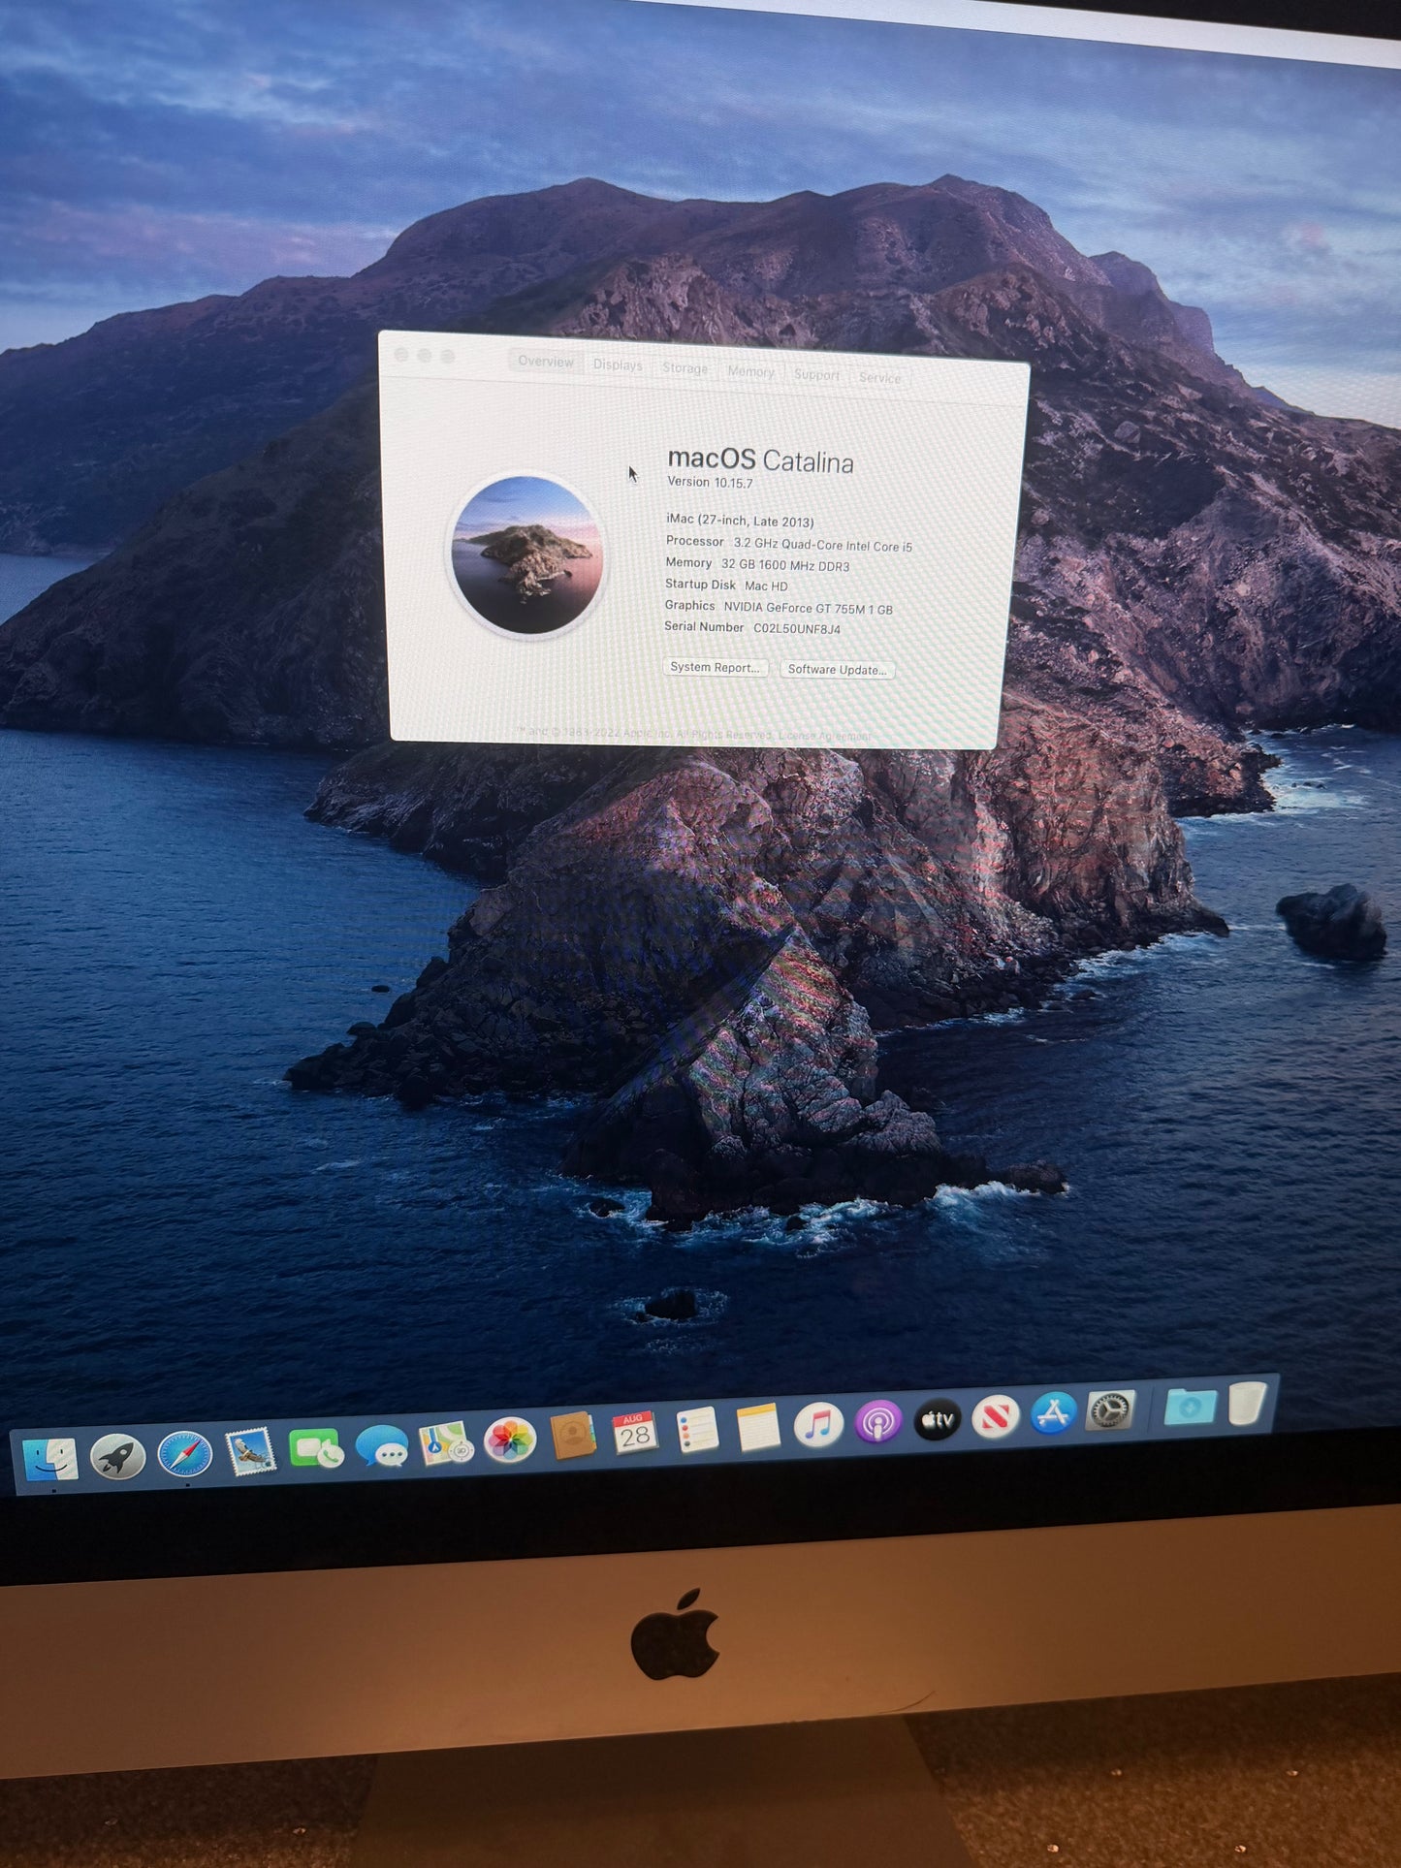
Task: Open System Preferences gear icon
Action: point(1111,1410)
